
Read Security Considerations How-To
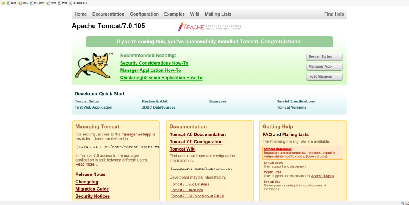click(x=154, y=63)
